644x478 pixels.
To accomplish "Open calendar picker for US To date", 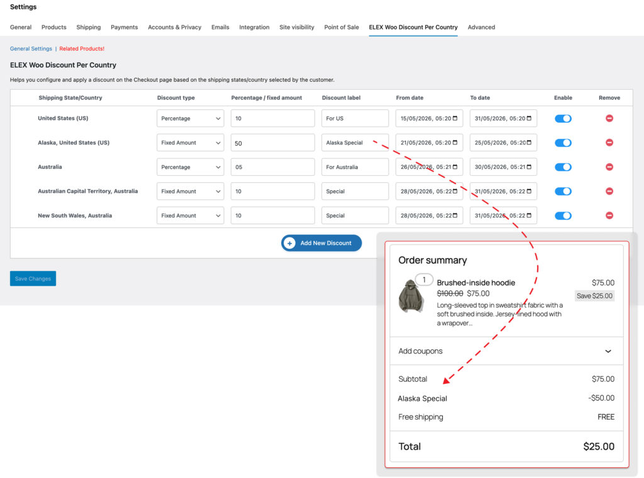I will pyautogui.click(x=529, y=118).
